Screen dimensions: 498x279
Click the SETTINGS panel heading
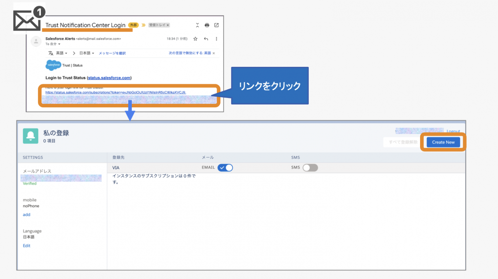pyautogui.click(x=33, y=157)
